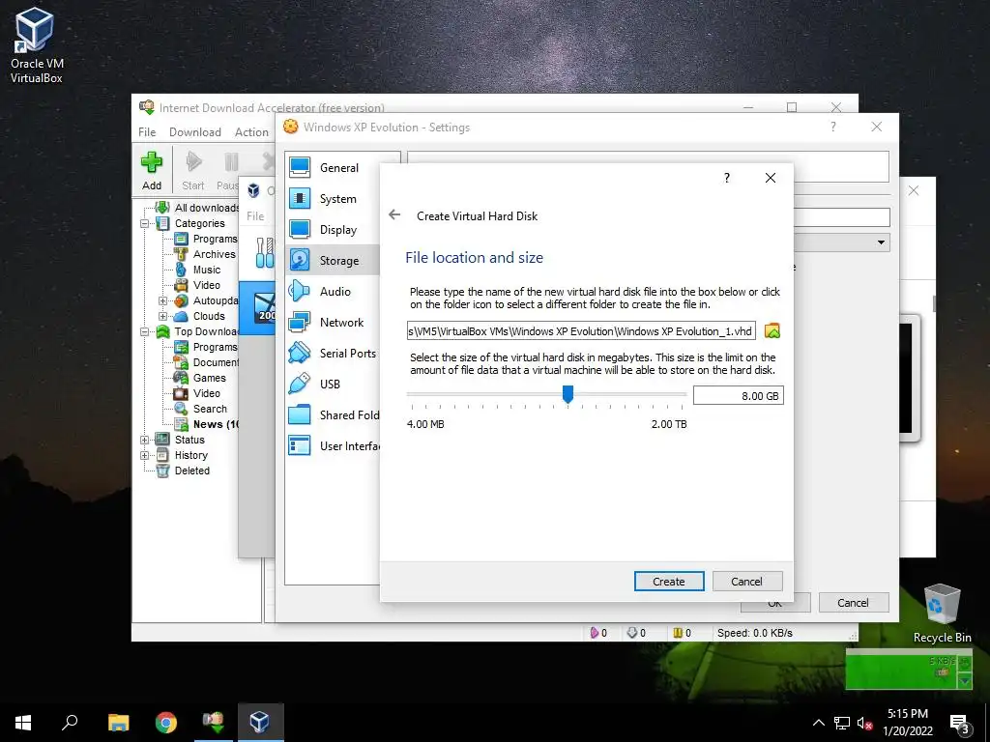Switch to Internet Download Accelerator taskbar icon

214,723
